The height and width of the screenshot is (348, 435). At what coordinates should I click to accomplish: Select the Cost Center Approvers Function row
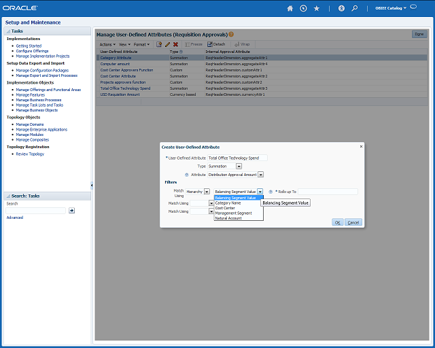tap(262, 70)
